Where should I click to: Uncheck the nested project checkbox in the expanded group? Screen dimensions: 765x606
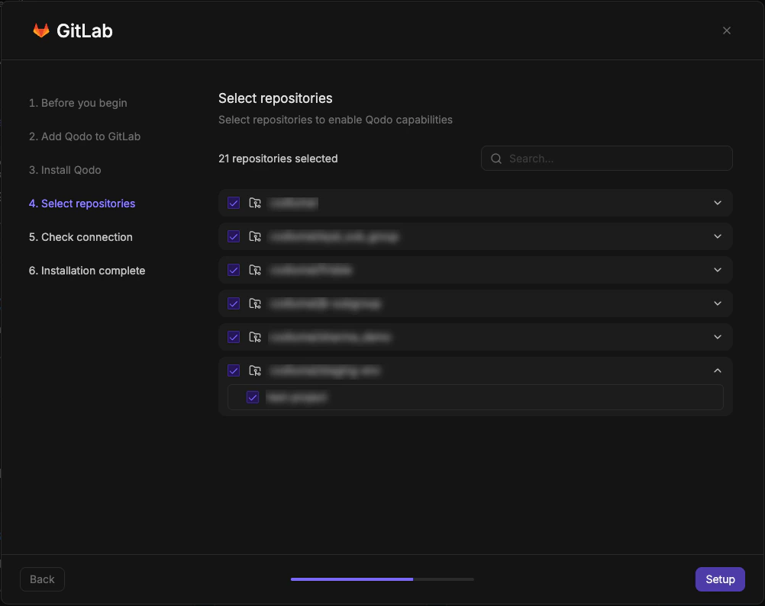click(253, 397)
